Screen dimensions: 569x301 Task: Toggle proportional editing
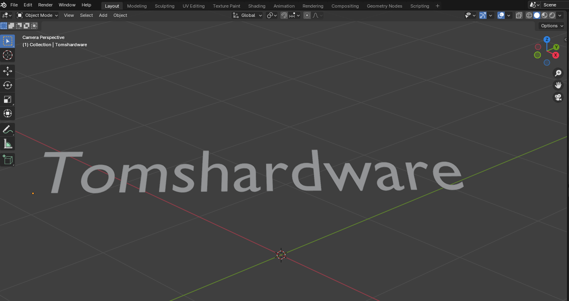coord(307,15)
